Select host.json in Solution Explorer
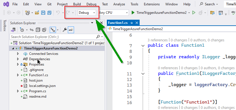 tap(36, 80)
